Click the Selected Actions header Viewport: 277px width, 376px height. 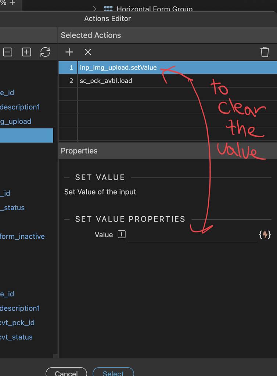point(90,35)
